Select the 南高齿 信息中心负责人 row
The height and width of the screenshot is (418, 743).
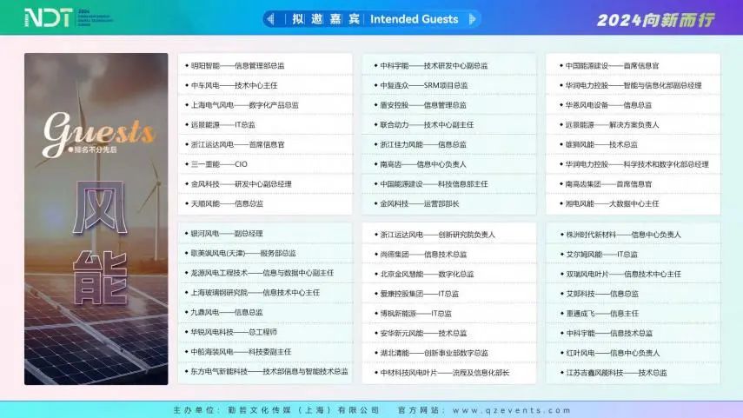[x=449, y=164]
